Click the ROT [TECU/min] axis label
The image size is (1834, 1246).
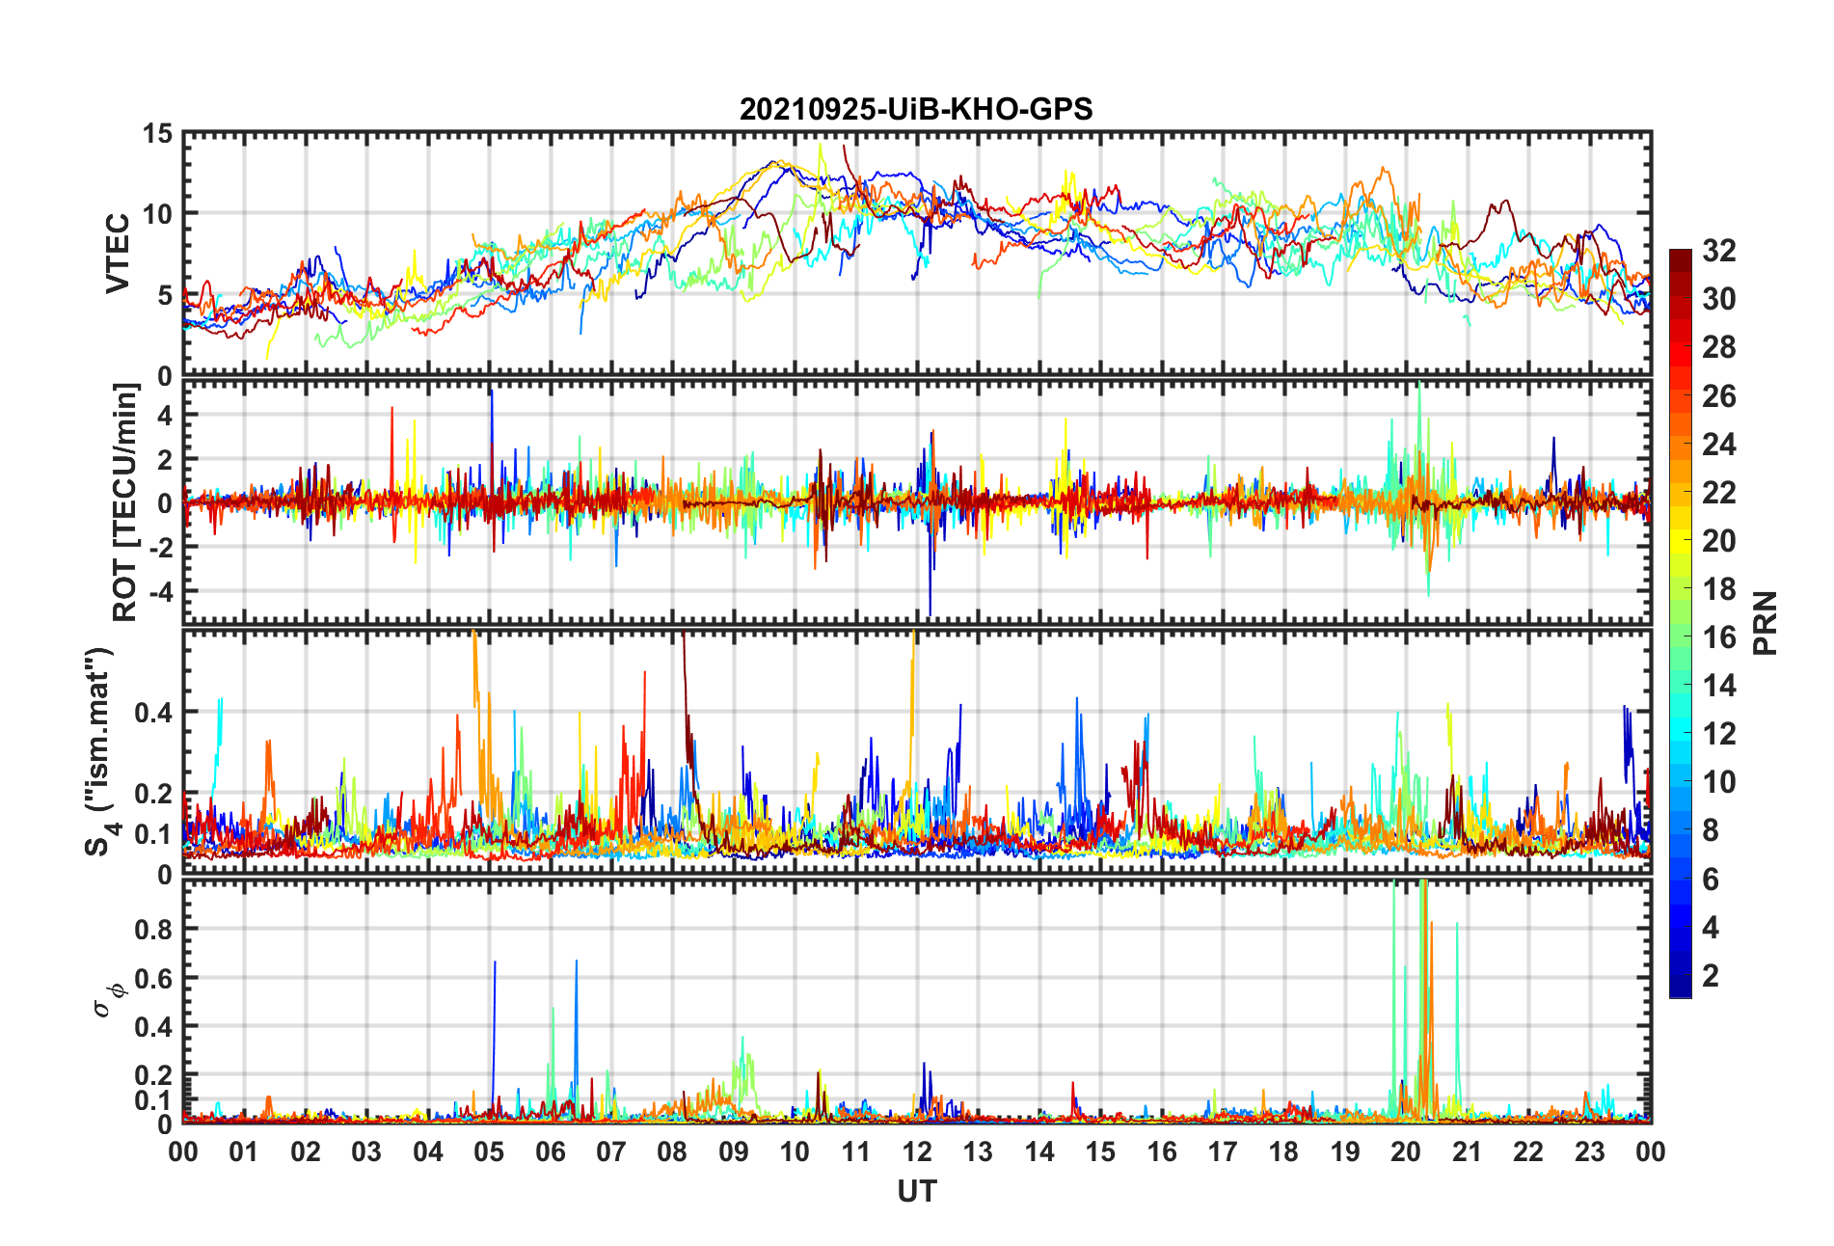125,502
